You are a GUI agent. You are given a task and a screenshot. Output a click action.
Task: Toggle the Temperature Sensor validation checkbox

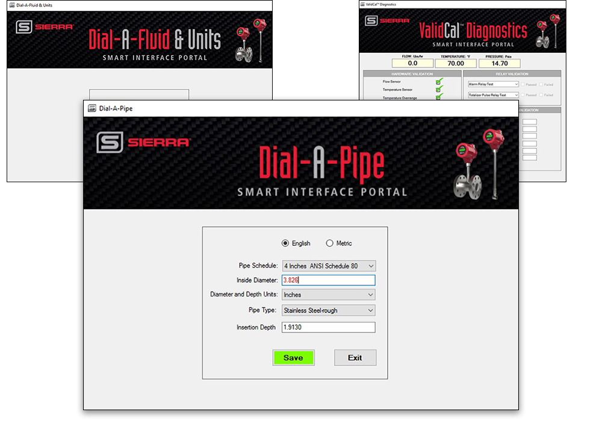438,90
